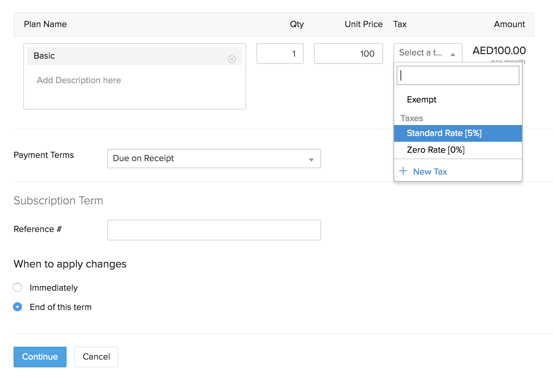Select End of this term option
The height and width of the screenshot is (377, 553).
17,307
